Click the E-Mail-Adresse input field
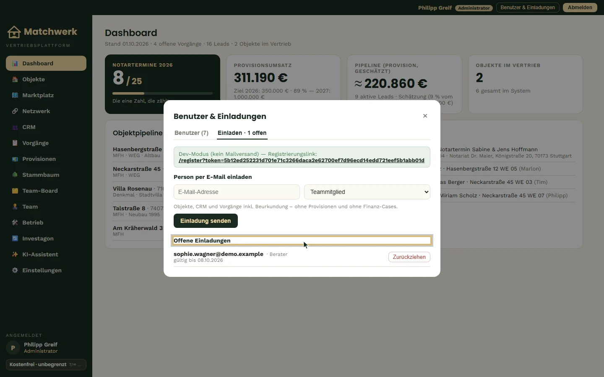The image size is (604, 377). (237, 192)
